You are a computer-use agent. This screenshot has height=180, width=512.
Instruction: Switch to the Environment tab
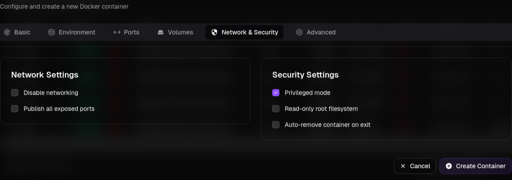point(77,32)
